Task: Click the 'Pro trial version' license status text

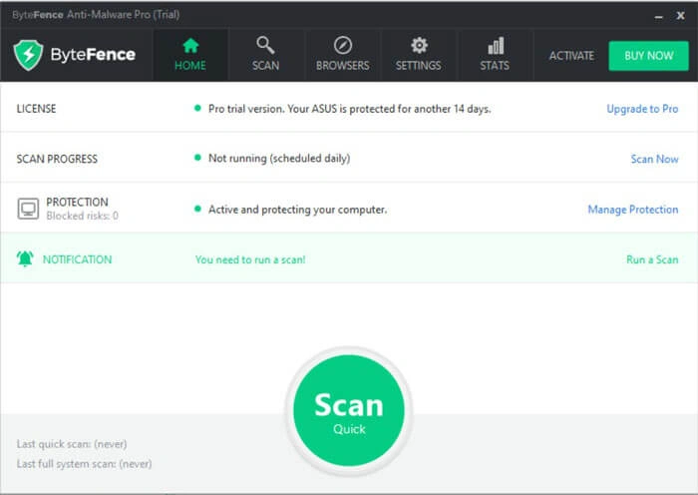Action: pos(349,109)
